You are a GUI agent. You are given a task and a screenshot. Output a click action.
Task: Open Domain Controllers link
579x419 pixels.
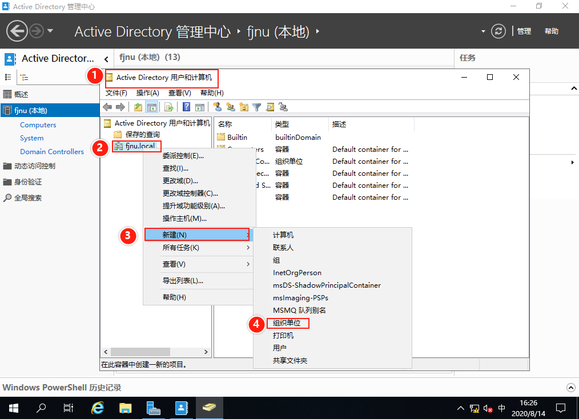pyautogui.click(x=52, y=152)
